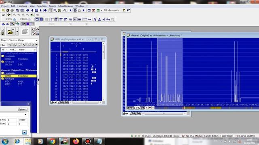Jump to last with double-right arrow icon
This screenshot has height=145, width=259.
coord(45,10)
